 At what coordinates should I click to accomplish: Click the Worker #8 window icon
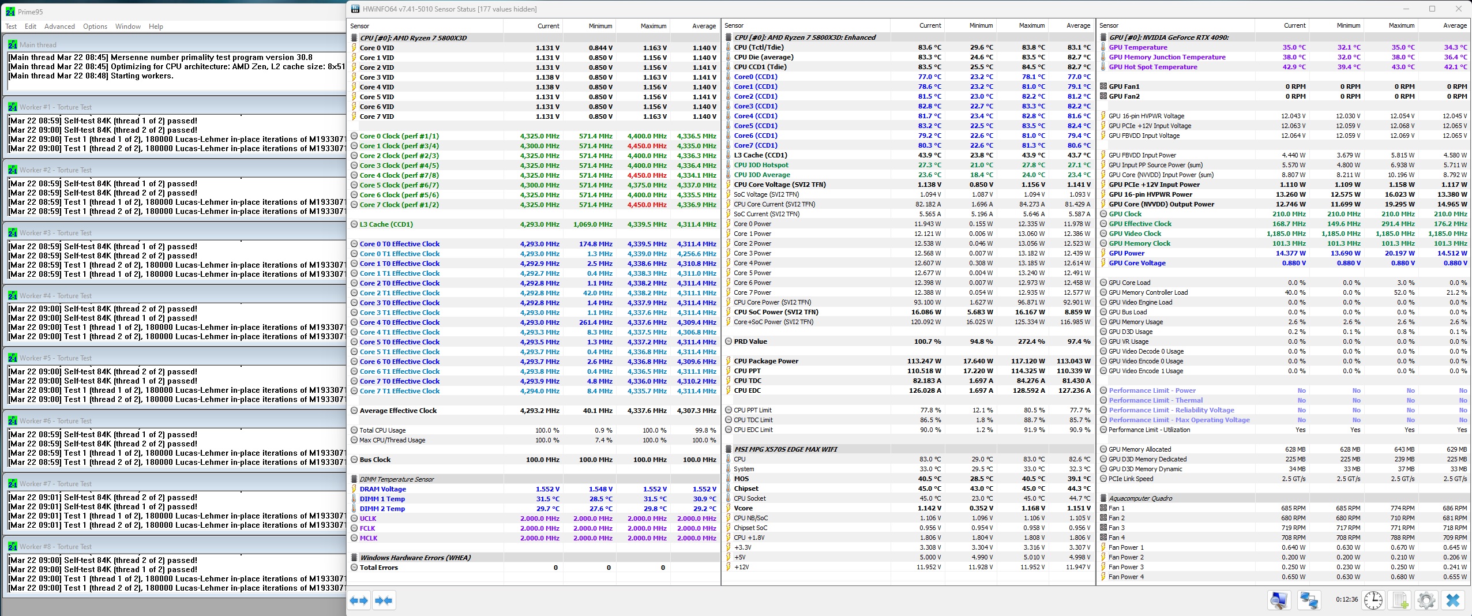13,547
